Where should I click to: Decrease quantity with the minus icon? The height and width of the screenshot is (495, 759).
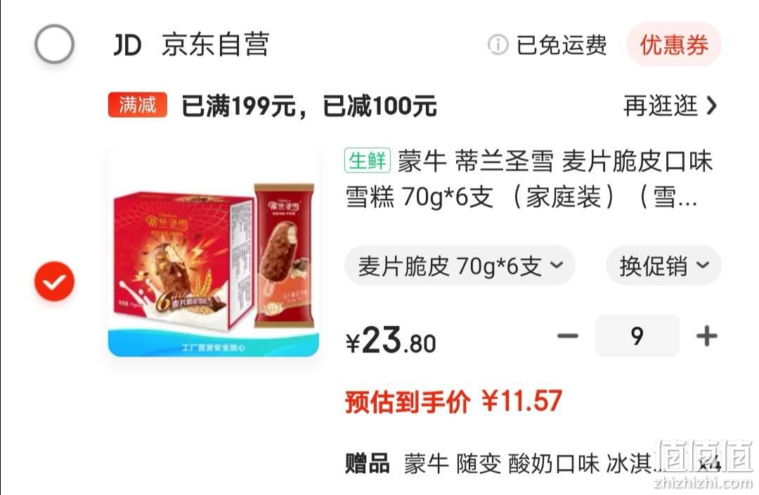567,336
